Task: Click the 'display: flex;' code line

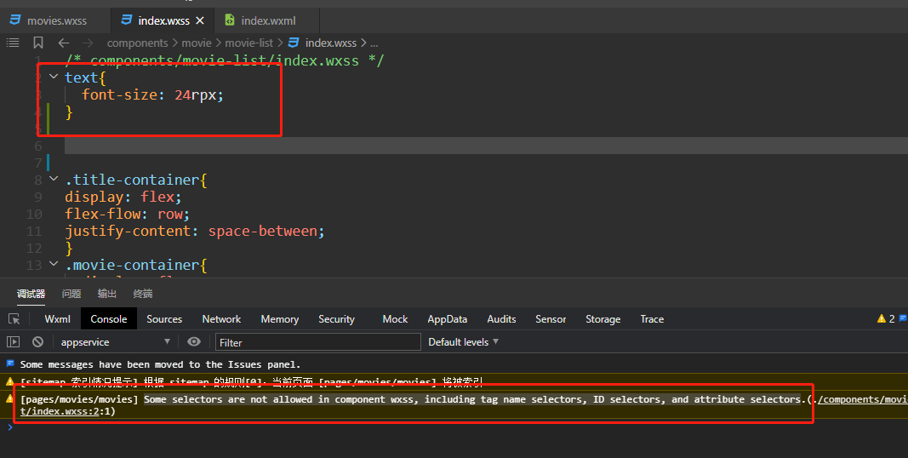Action: (x=123, y=197)
